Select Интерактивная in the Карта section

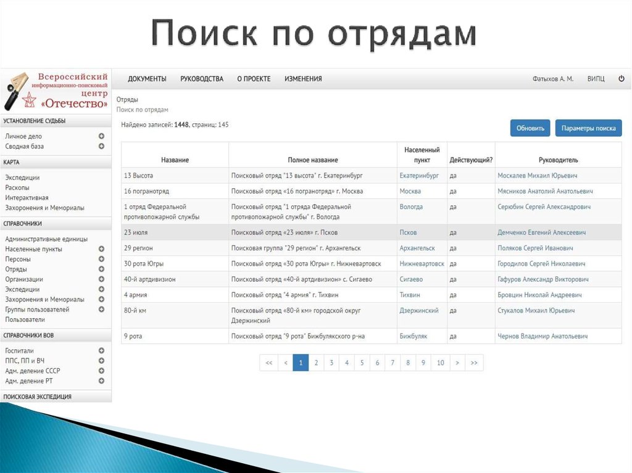click(27, 198)
